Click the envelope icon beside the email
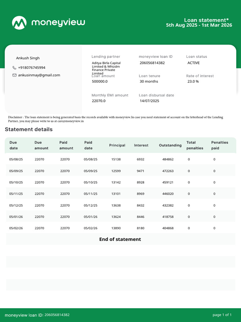 (x=14, y=75)
